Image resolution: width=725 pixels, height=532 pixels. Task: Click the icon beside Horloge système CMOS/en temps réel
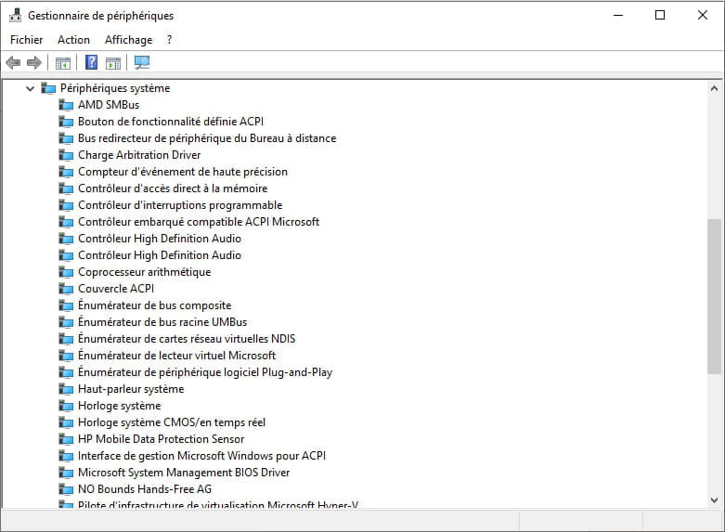click(x=66, y=422)
